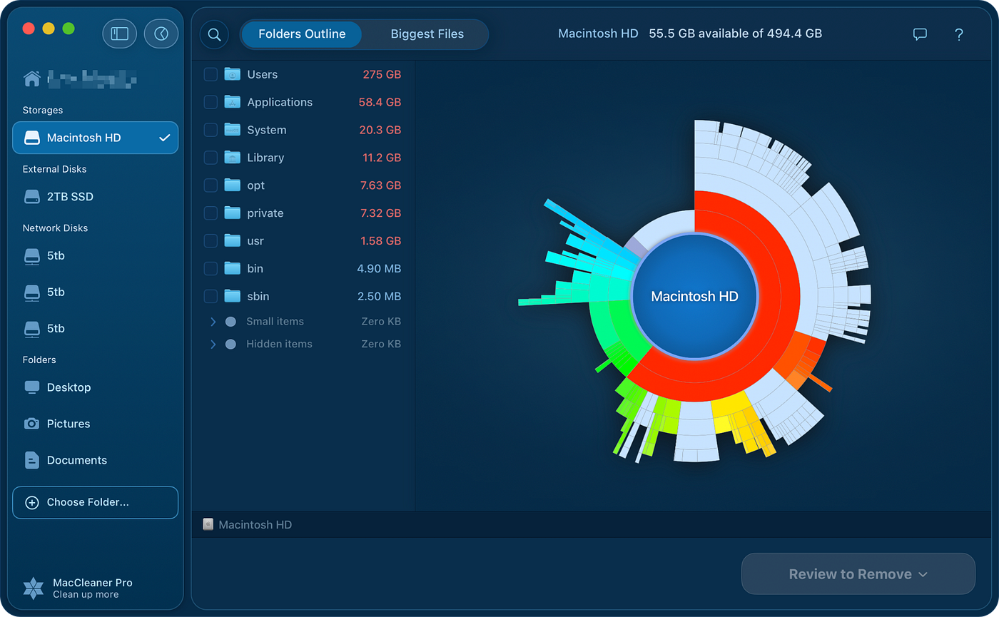Click the opt folder icon
The height and width of the screenshot is (617, 999).
[x=232, y=185]
